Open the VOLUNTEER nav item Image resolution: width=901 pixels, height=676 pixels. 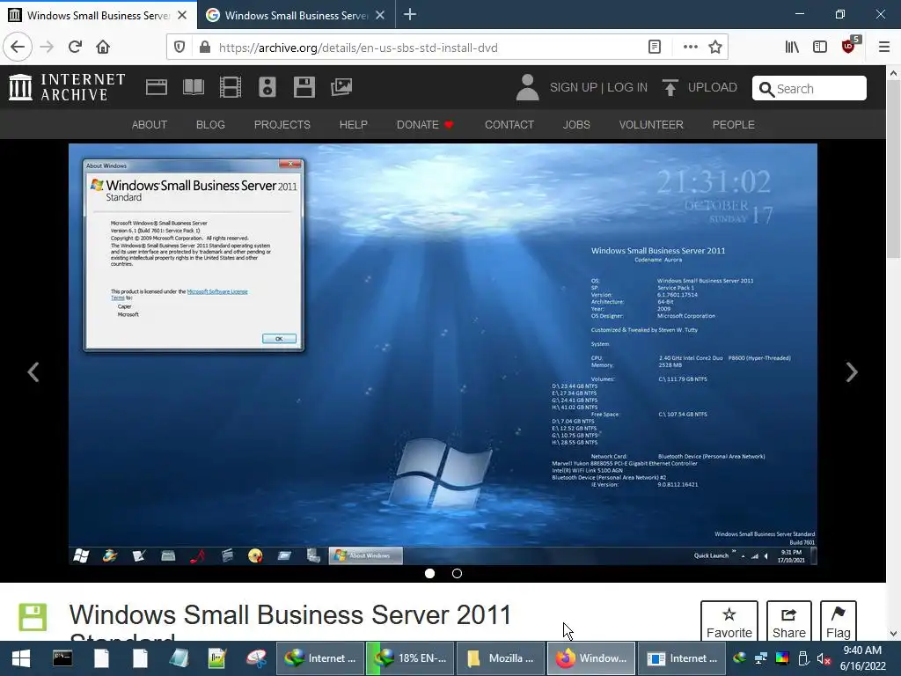pyautogui.click(x=651, y=125)
